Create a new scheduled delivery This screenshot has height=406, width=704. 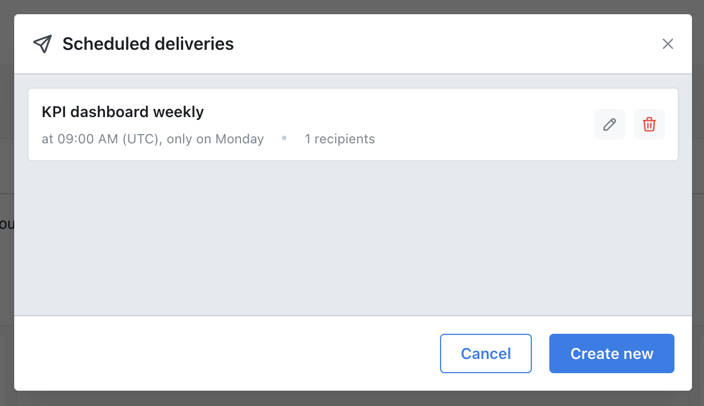click(x=612, y=353)
